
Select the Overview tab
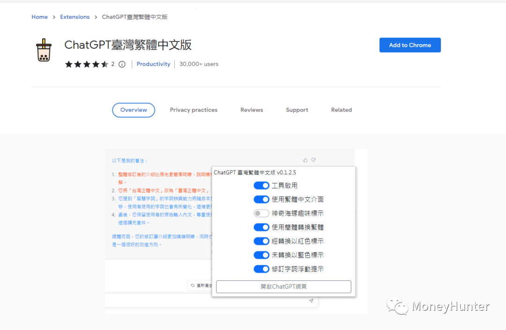(134, 110)
